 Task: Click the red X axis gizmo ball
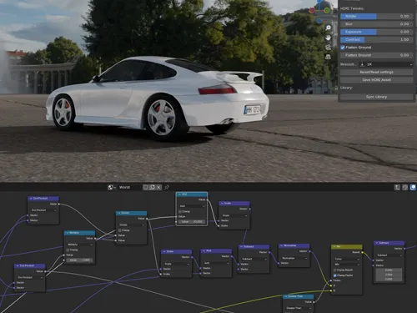pos(312,11)
